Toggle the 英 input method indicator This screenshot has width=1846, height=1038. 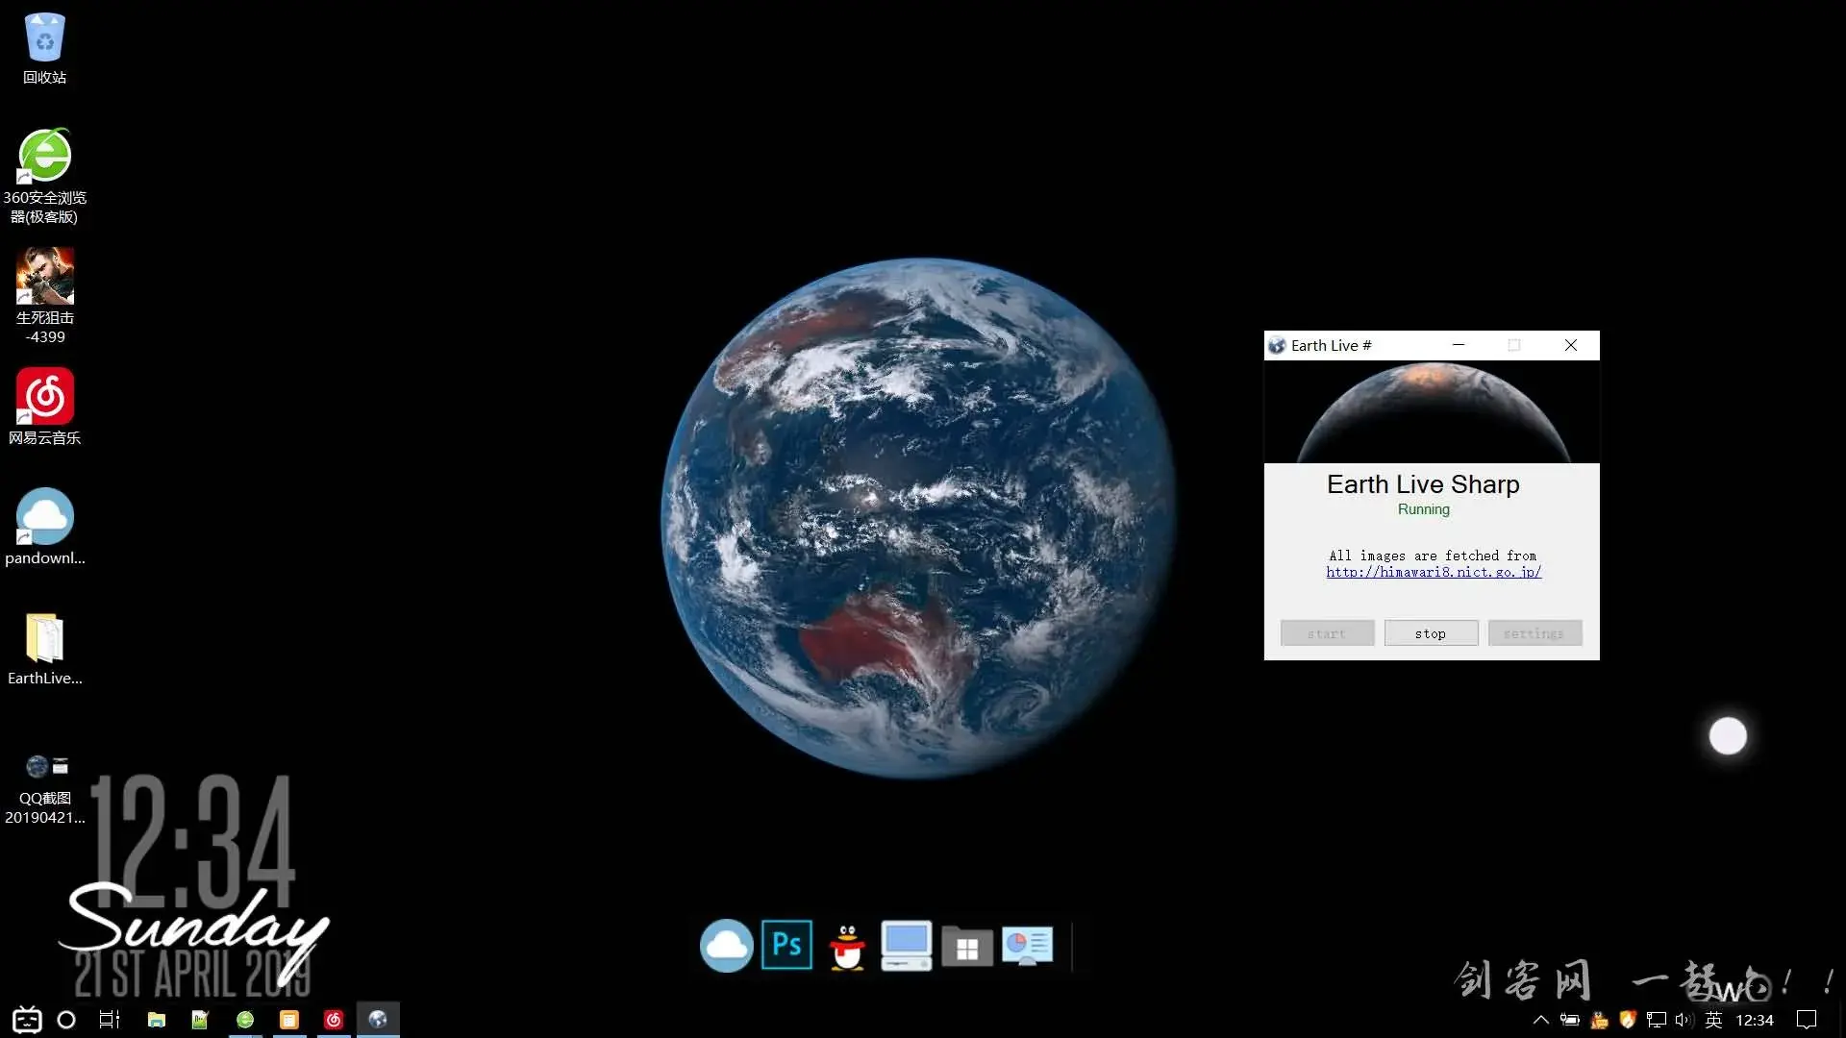point(1713,1020)
